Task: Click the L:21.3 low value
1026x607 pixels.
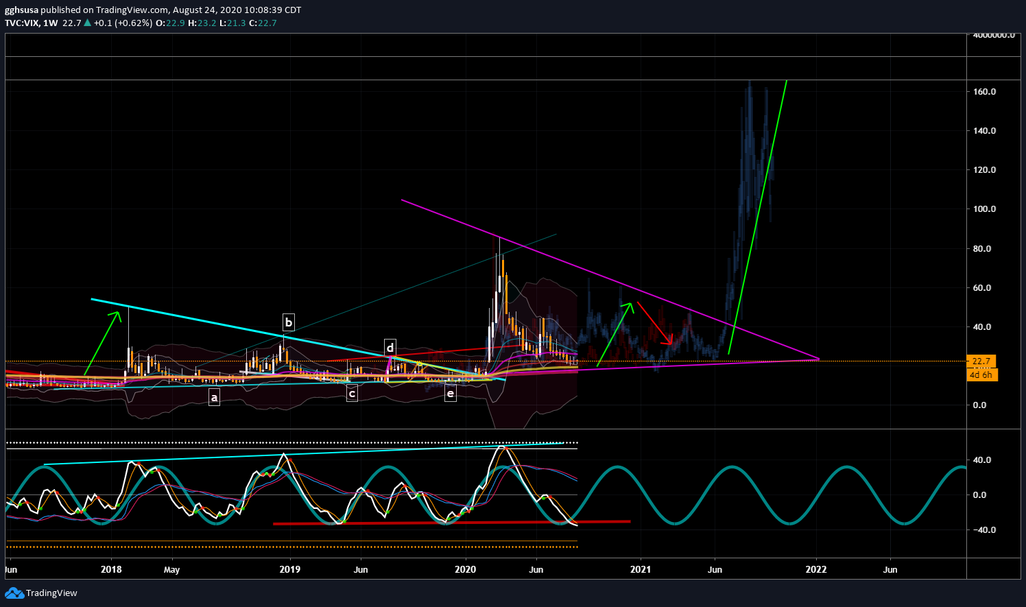Action: tap(232, 23)
